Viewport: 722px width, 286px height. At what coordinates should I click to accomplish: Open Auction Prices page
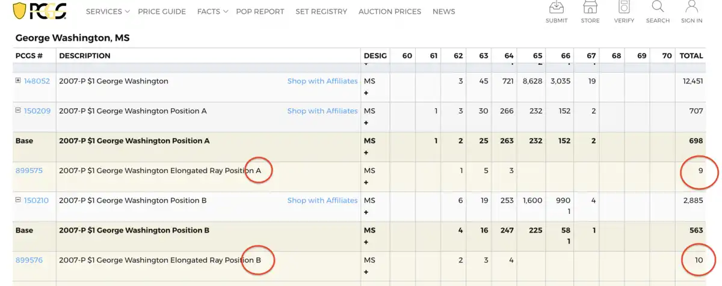390,11
